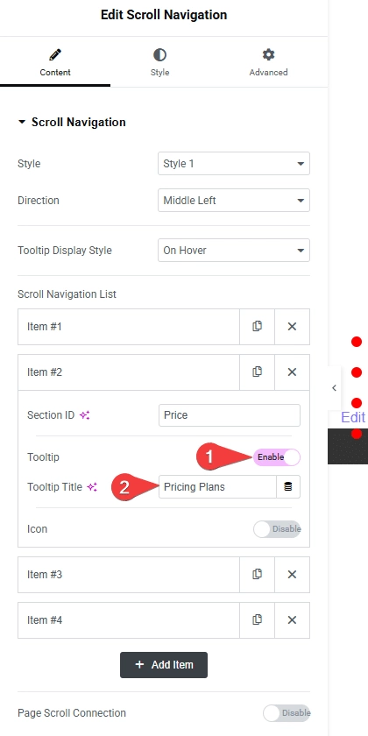Screen dimensions: 368x736
Task: Open dynamic tags for Tooltip Title
Action: (288, 487)
